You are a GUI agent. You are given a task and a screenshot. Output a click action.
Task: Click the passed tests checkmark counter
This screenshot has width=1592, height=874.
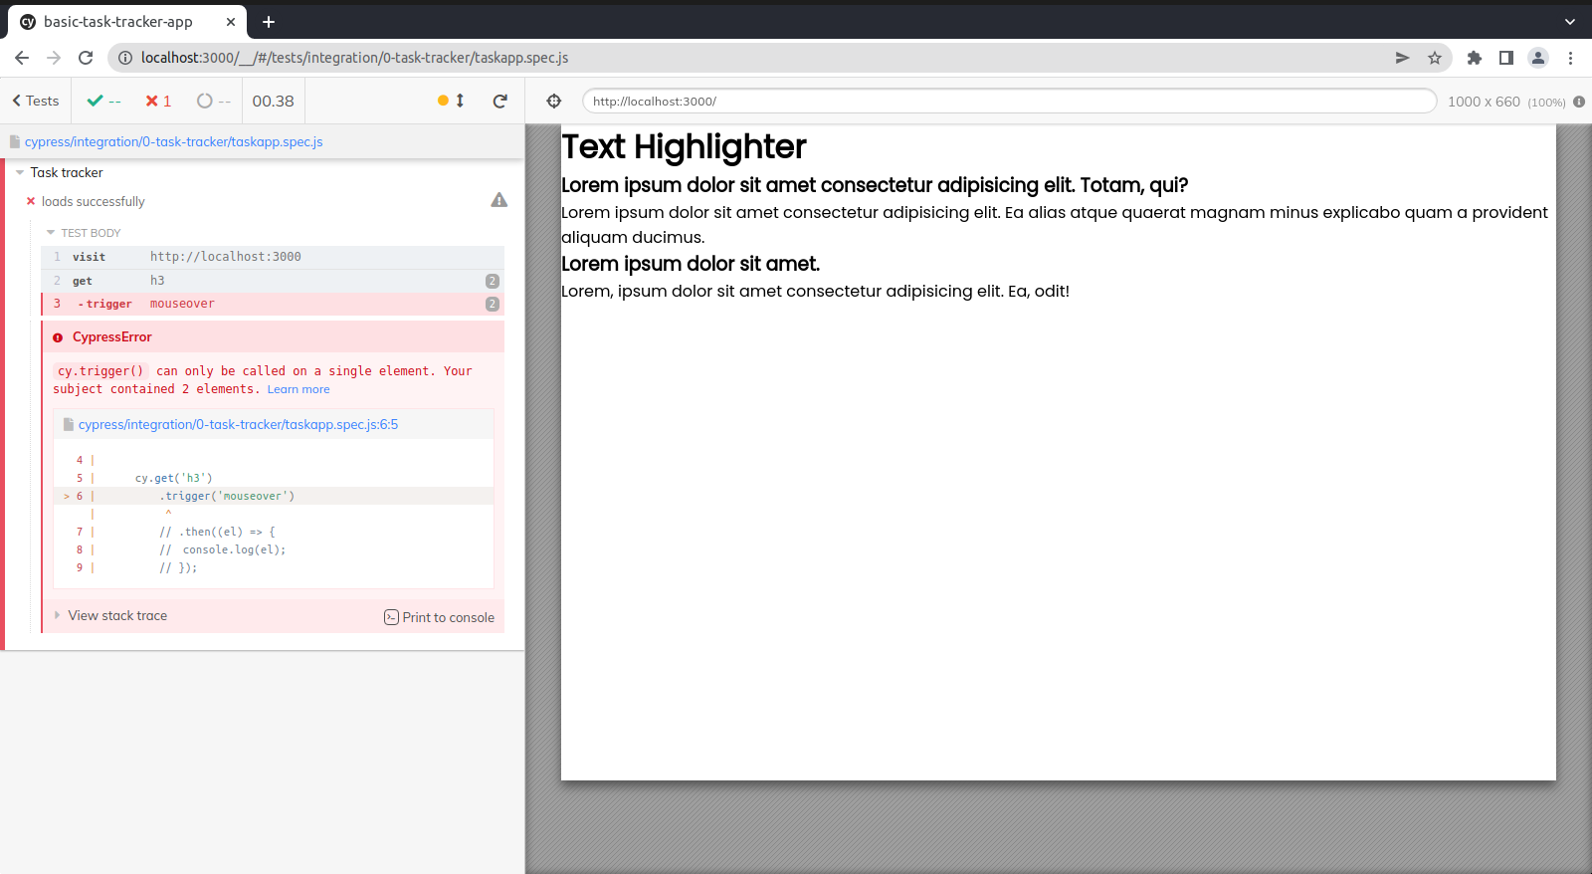click(103, 101)
